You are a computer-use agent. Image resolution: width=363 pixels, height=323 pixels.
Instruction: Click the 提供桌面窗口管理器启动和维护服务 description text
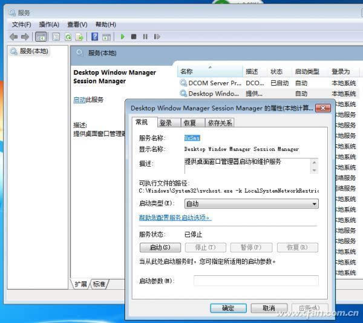tap(232, 161)
